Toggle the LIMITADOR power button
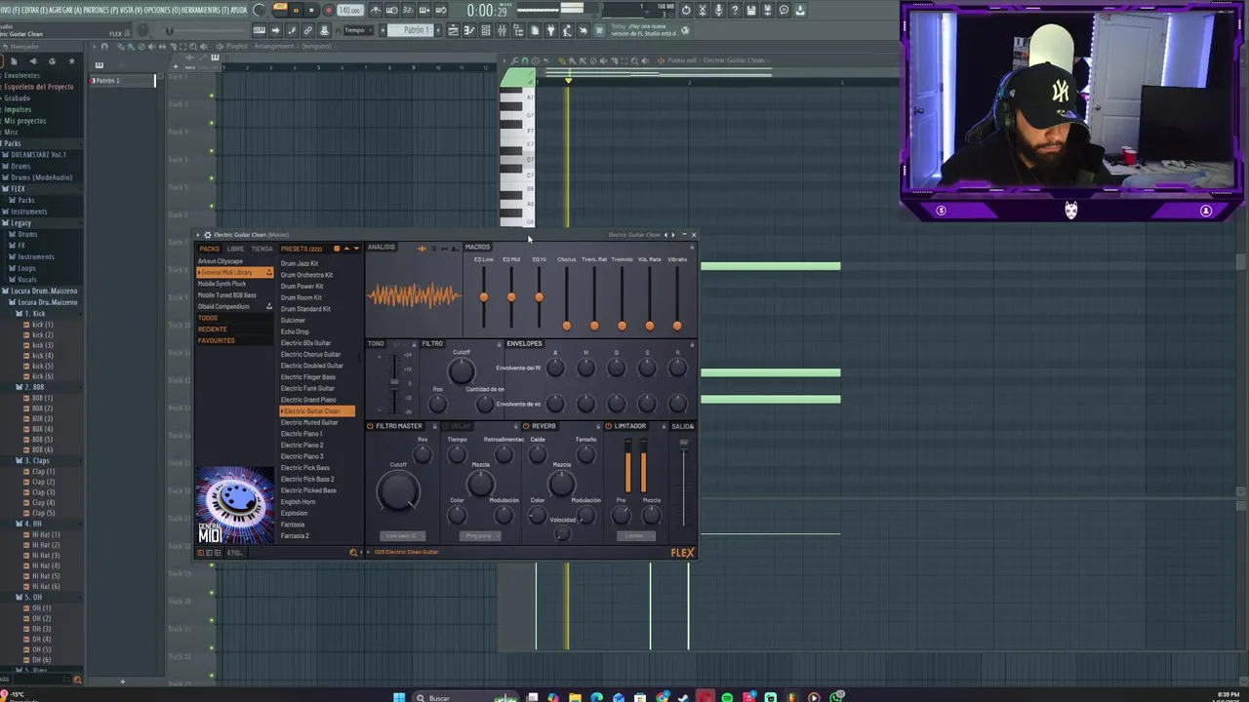 pos(608,426)
